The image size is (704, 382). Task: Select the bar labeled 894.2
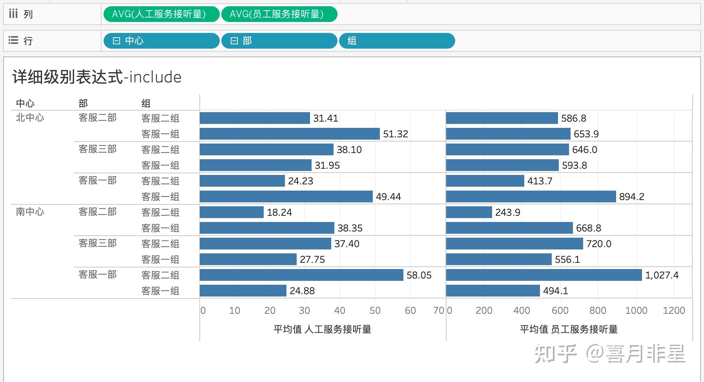pyautogui.click(x=530, y=196)
